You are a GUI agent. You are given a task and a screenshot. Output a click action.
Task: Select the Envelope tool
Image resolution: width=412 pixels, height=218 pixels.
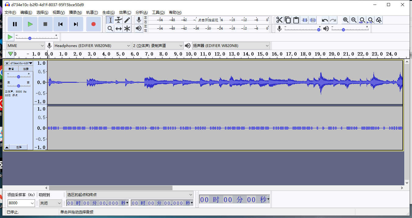[119, 20]
